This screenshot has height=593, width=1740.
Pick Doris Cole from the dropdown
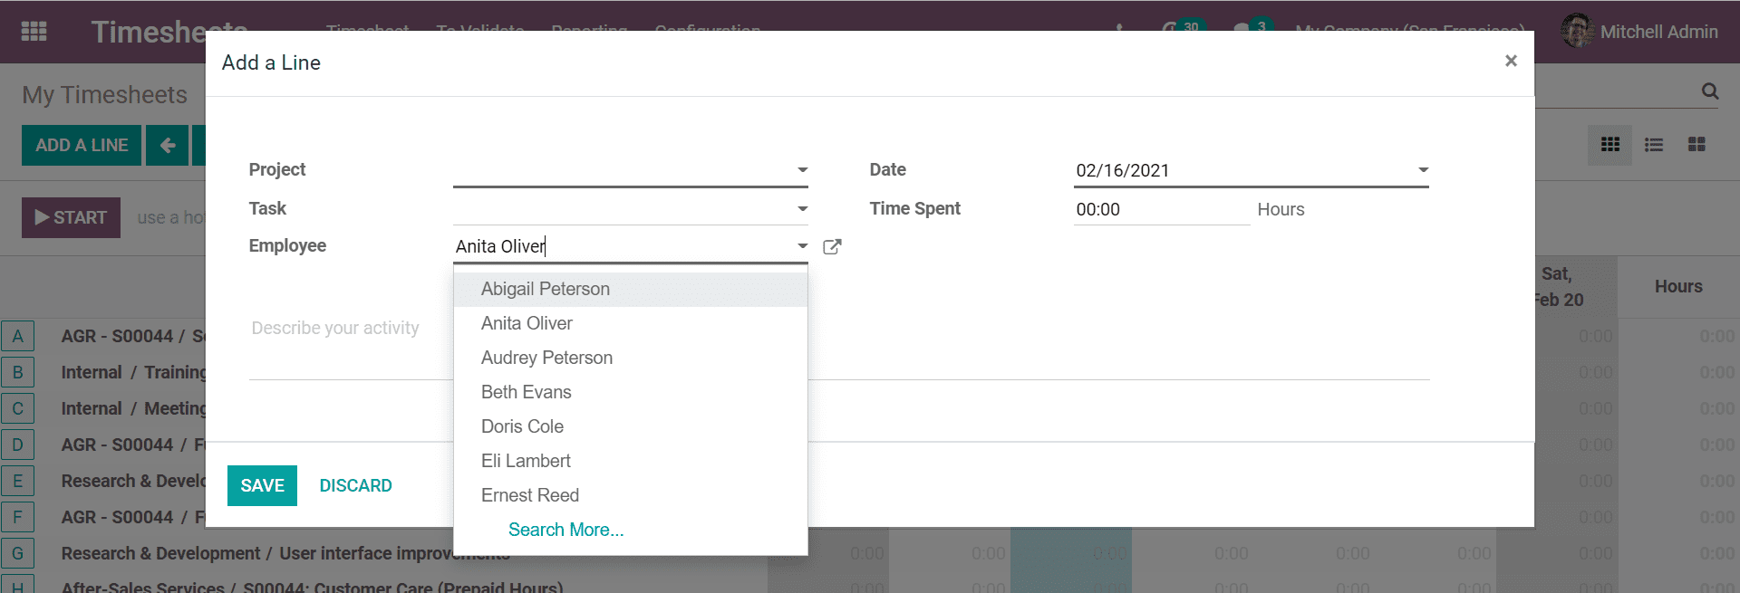630,426
